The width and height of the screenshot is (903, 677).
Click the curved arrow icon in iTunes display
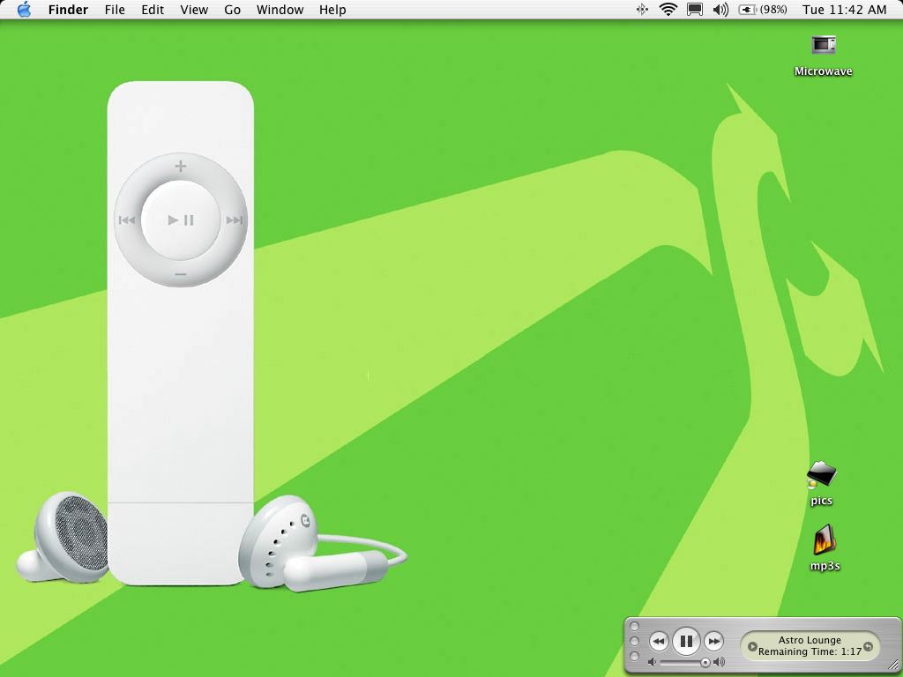point(869,646)
